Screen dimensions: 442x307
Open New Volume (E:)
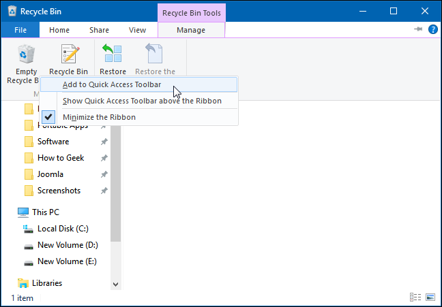coord(67,261)
